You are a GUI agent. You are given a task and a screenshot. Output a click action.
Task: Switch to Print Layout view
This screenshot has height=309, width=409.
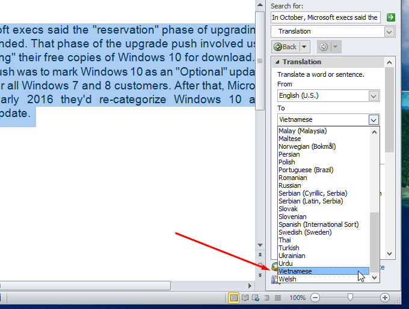coord(234,298)
